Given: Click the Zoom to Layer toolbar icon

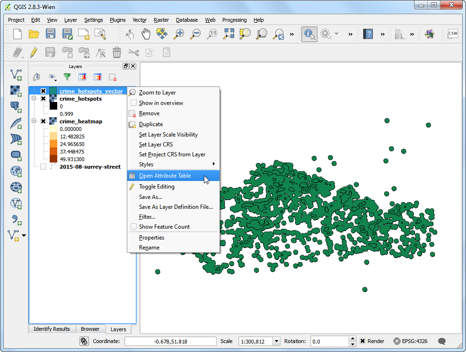Looking at the screenshot, I should coord(262,34).
